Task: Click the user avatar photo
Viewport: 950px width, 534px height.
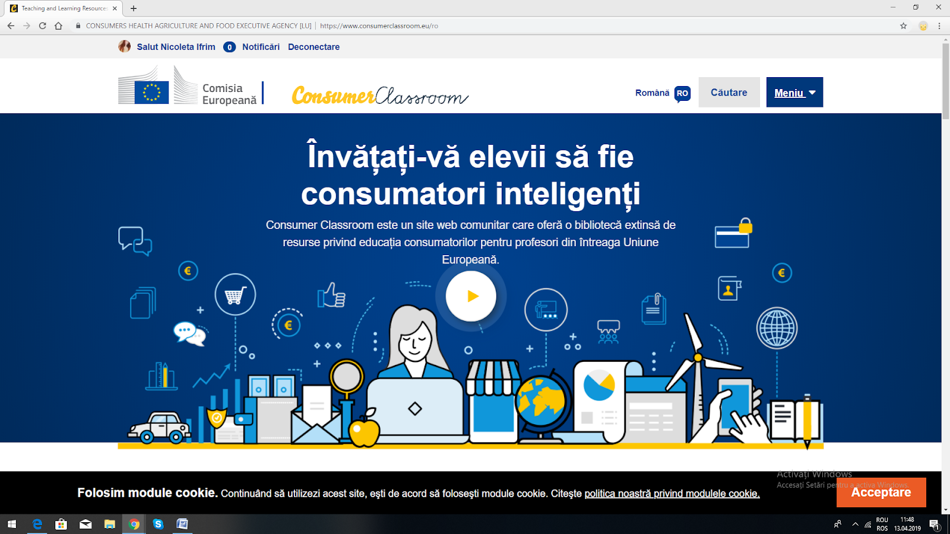Action: tap(124, 46)
